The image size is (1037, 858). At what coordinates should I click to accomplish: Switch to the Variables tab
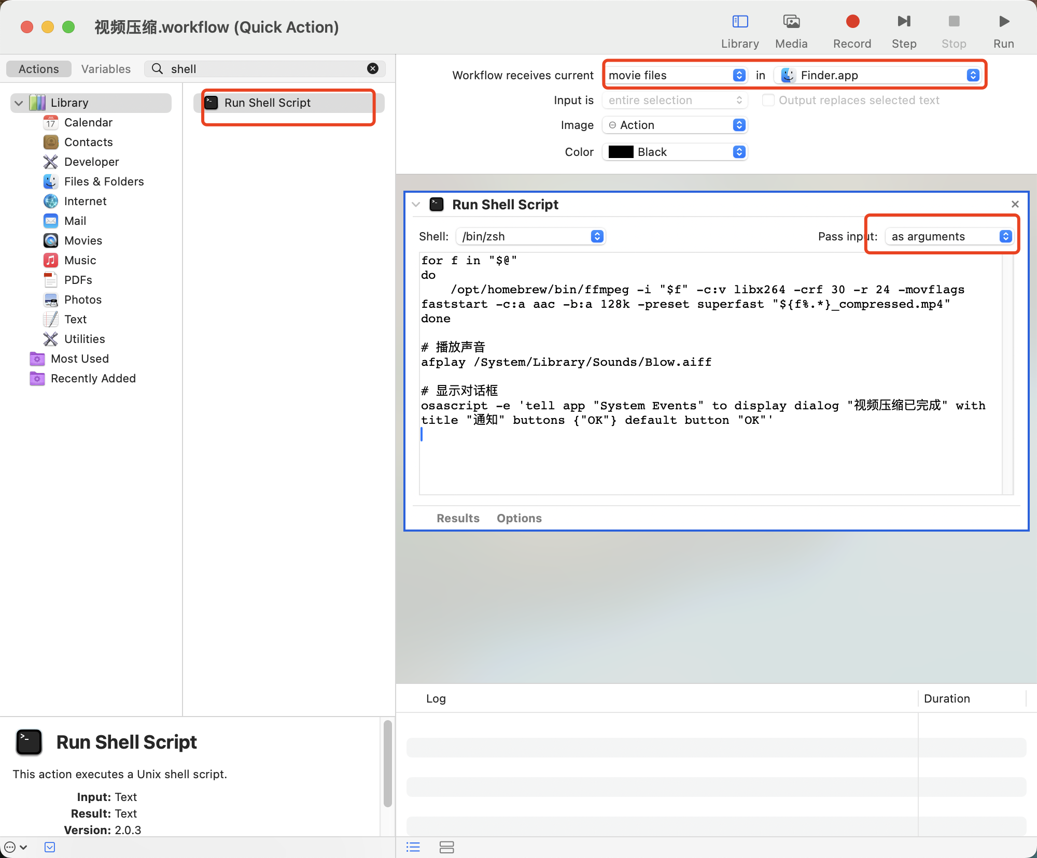point(106,69)
